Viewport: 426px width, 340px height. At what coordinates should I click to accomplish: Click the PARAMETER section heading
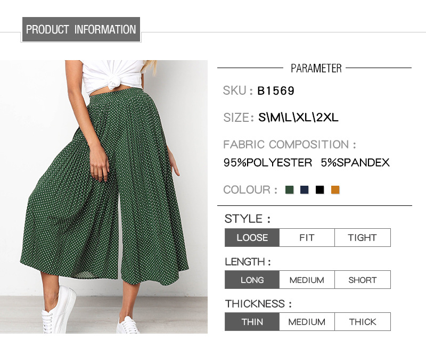tap(316, 68)
